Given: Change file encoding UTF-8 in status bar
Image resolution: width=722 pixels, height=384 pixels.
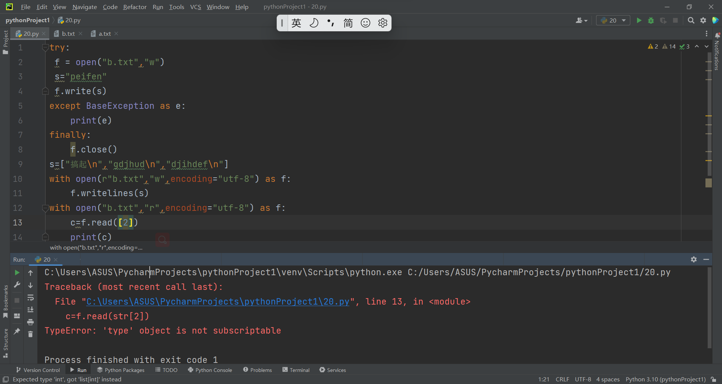Looking at the screenshot, I should point(583,379).
